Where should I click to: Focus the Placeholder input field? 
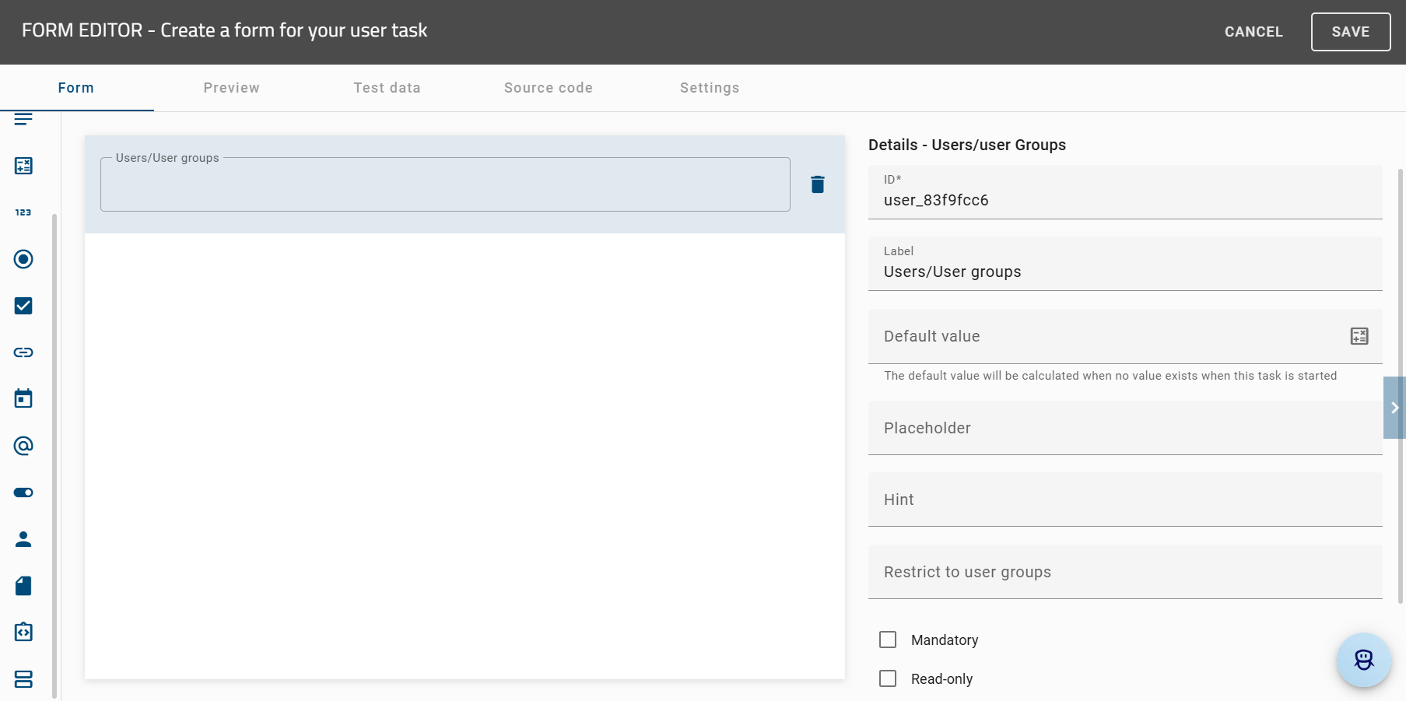coord(1125,428)
